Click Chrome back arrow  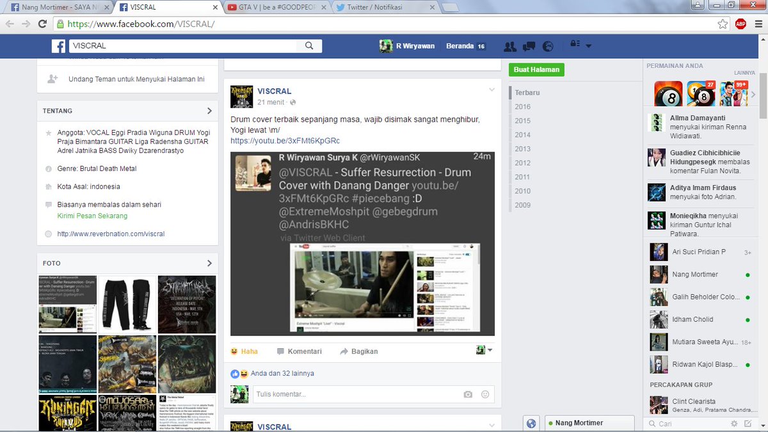click(9, 24)
